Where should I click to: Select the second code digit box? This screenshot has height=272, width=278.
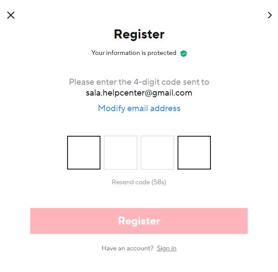[x=120, y=153]
